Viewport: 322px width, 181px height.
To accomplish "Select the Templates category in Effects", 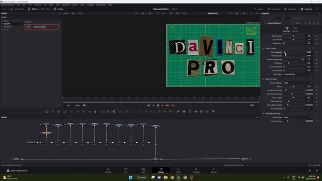I will click(8, 27).
